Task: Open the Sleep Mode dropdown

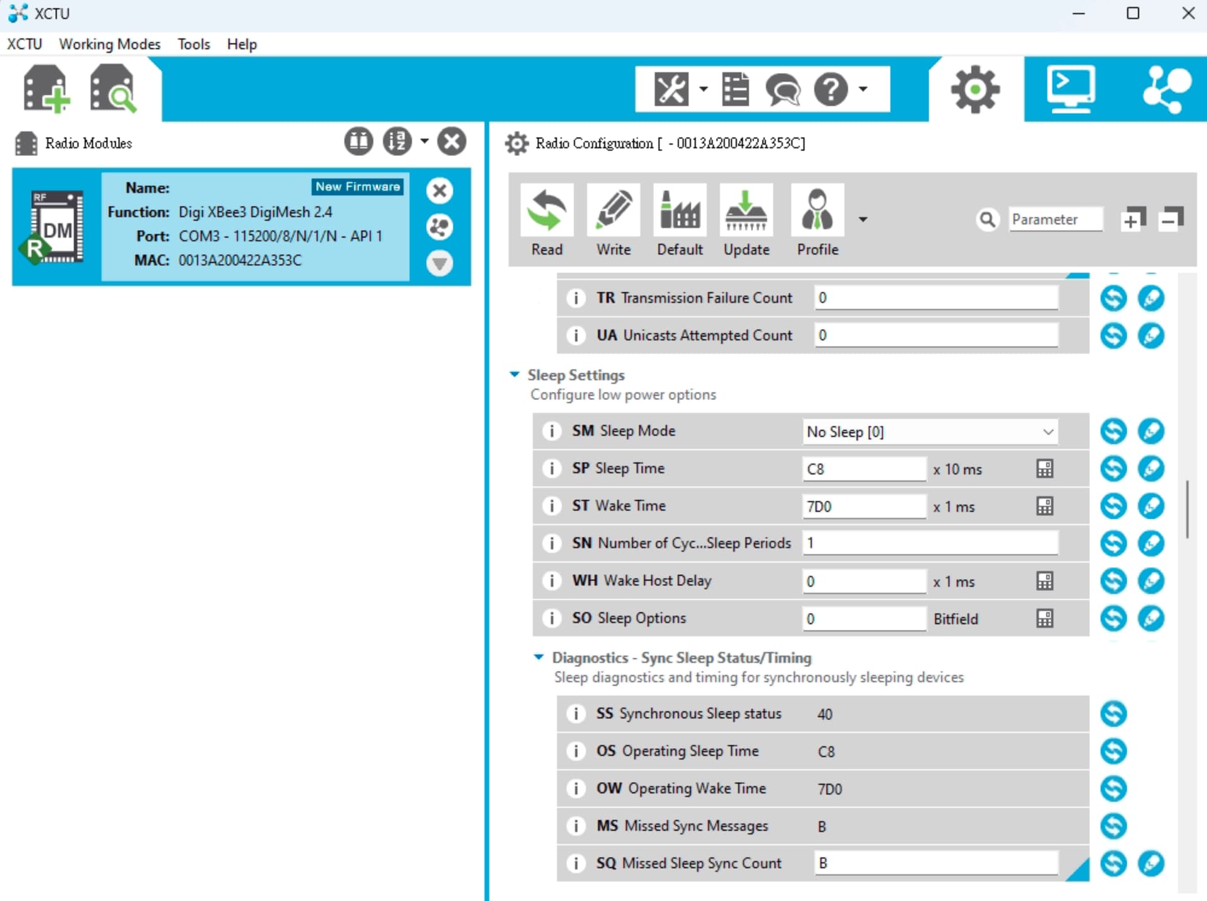Action: pyautogui.click(x=930, y=432)
